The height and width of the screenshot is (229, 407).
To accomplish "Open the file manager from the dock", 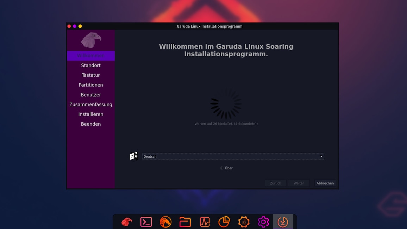I will (x=185, y=222).
